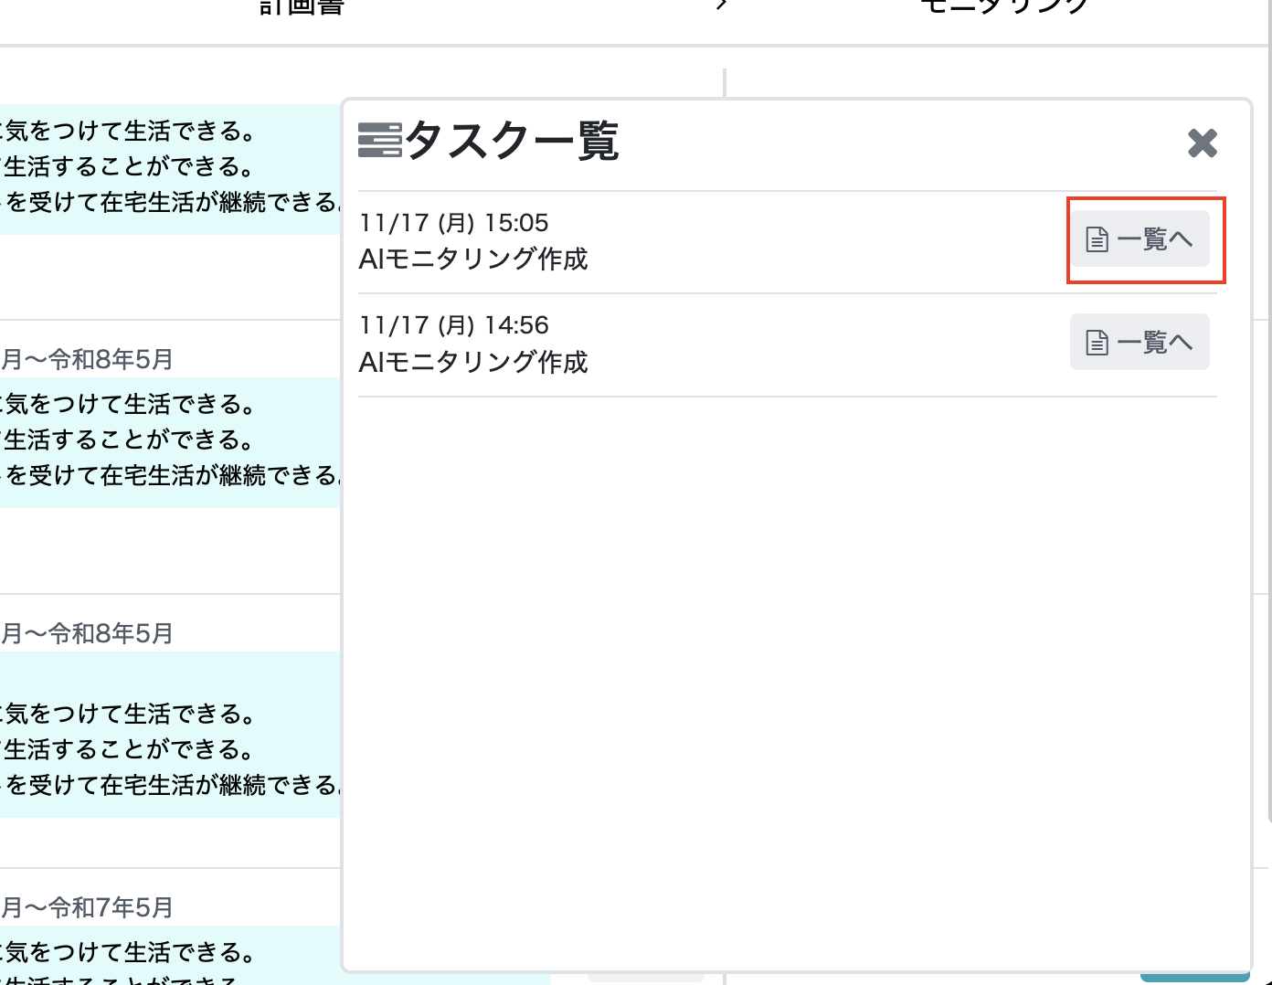Screen dimensions: 1272x985
Task: Click 一覧へ for the 14:56 AIモニタリング作成 task
Action: [x=1139, y=341]
